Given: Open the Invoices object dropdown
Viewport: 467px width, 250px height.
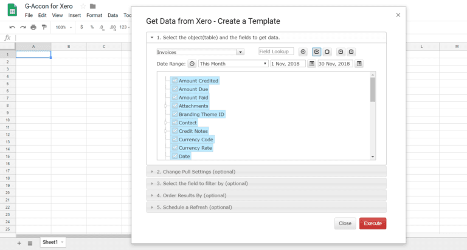Looking at the screenshot, I should pos(240,52).
